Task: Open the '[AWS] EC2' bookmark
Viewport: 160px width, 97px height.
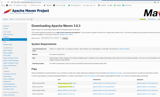Action: click(35, 5)
